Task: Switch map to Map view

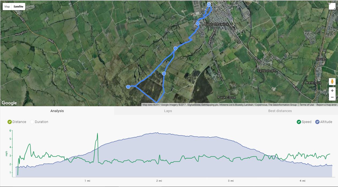Action: [x=7, y=6]
